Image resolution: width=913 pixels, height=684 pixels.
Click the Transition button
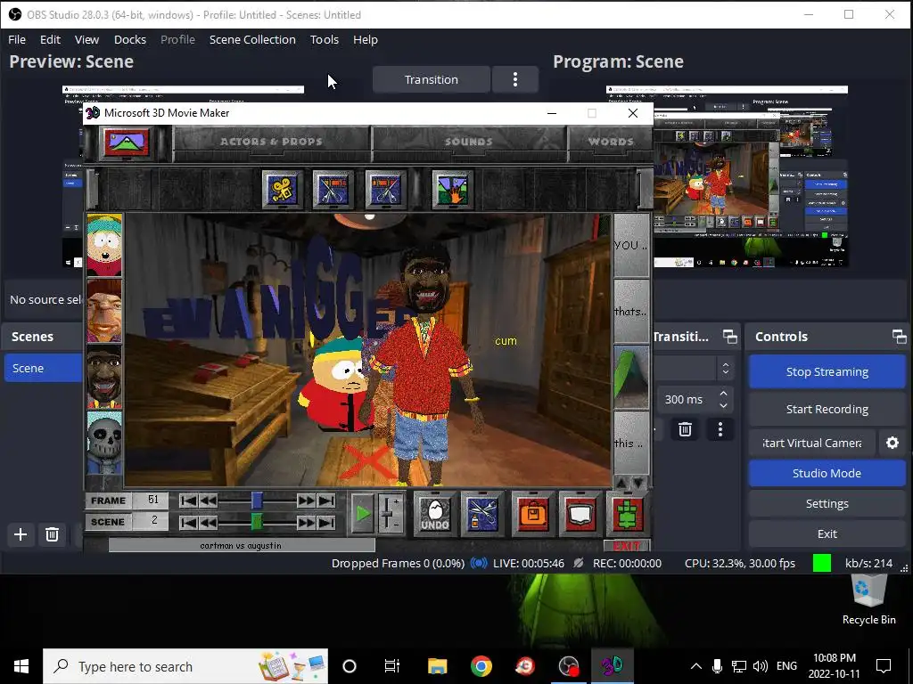[431, 79]
